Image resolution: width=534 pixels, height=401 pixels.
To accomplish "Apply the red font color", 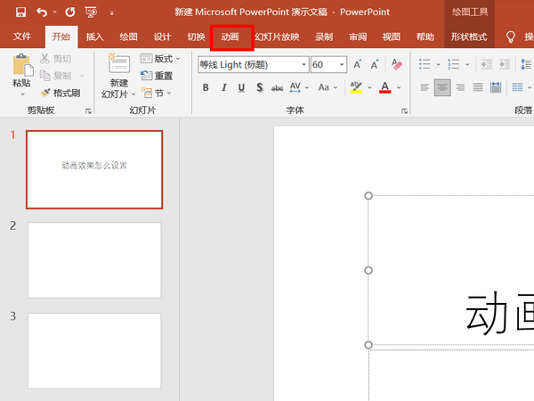I will tap(384, 87).
